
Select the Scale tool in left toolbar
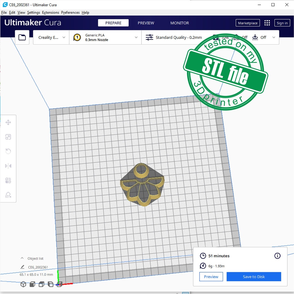[x=8, y=137]
